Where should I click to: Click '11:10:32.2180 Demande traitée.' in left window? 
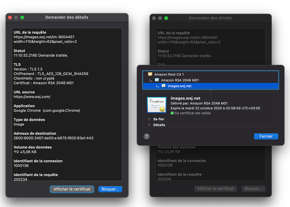point(41,55)
